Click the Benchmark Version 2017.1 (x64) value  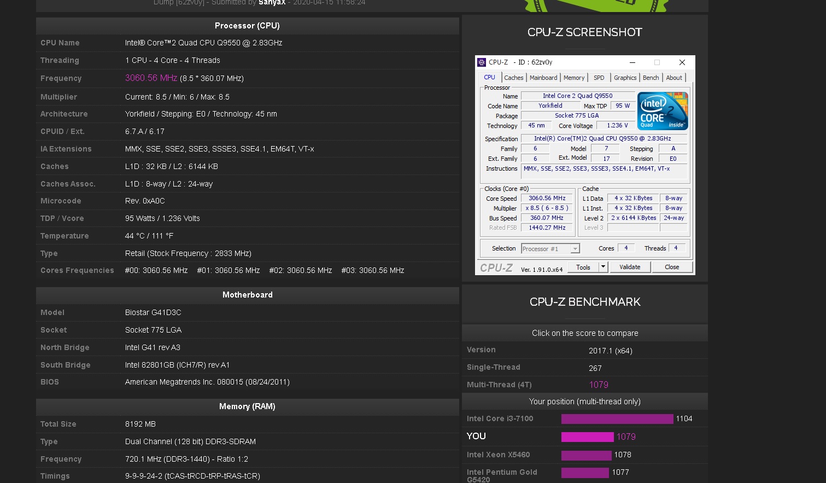click(611, 351)
